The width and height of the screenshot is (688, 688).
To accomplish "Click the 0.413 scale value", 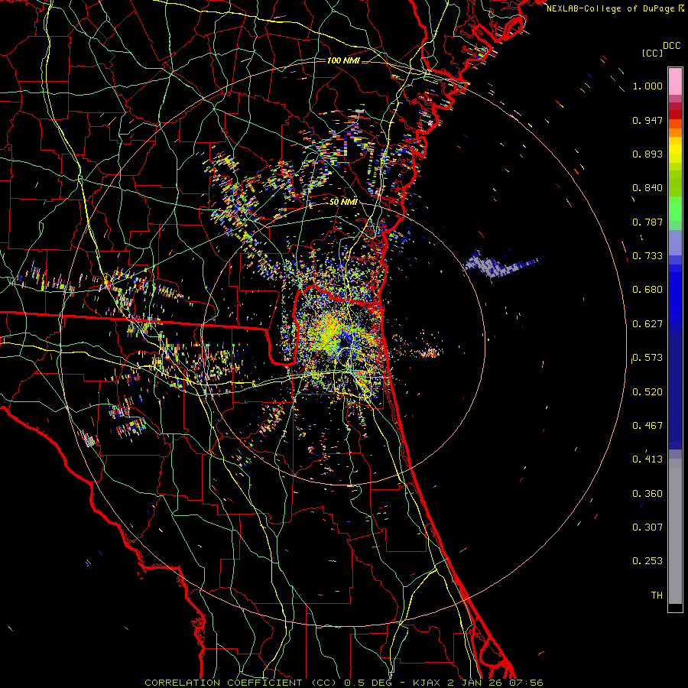I will pyautogui.click(x=647, y=459).
